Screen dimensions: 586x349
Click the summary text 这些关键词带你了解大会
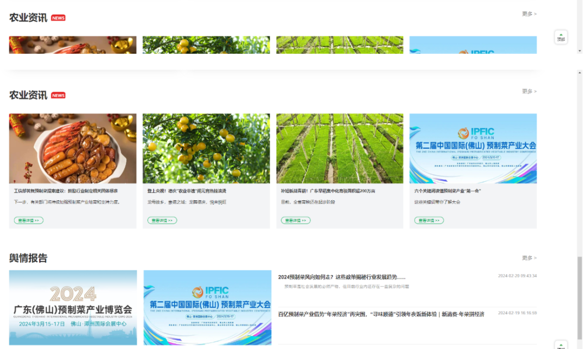coord(437,202)
